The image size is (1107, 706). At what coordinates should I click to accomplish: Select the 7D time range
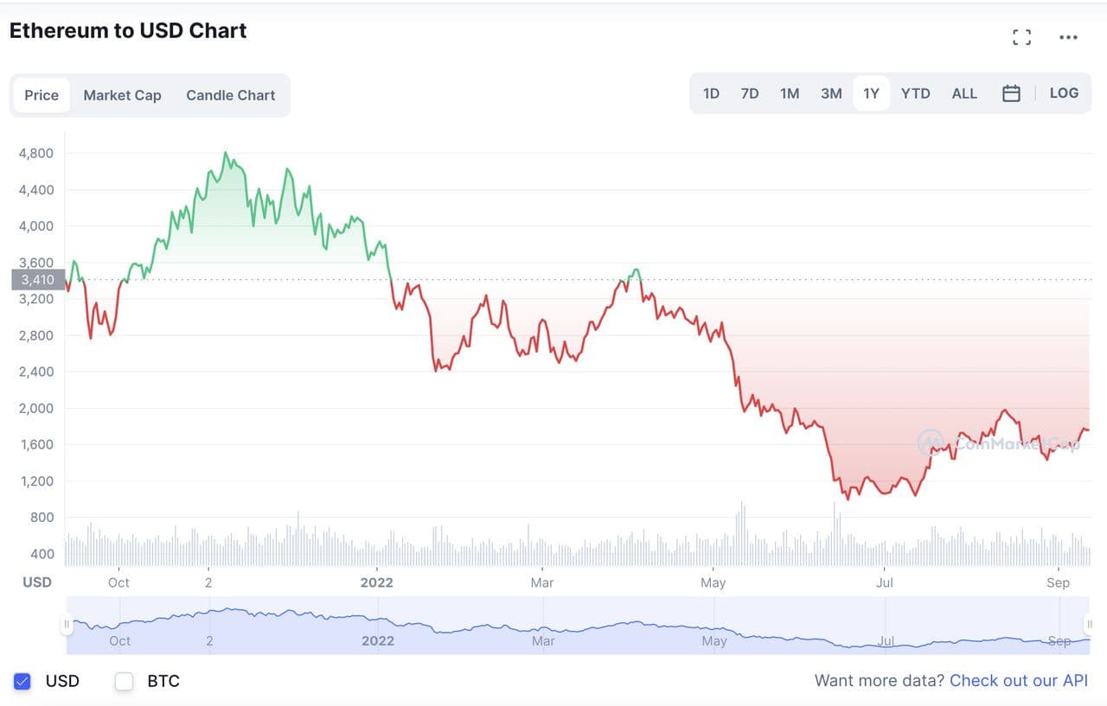tap(750, 93)
